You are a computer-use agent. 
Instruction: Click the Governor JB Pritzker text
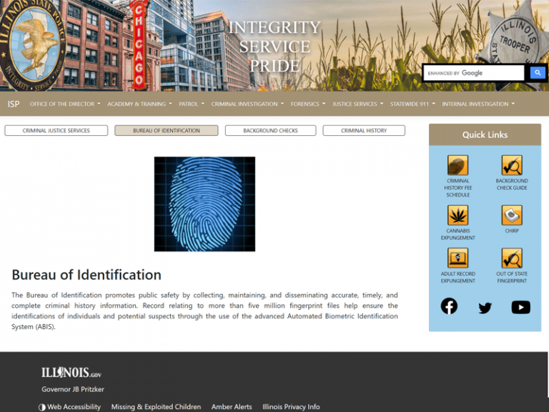(73, 389)
